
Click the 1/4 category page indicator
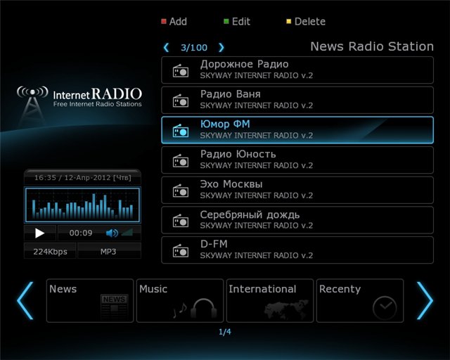[225, 332]
